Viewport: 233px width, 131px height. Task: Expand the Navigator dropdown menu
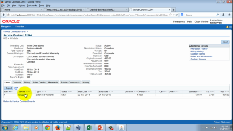click(x=7, y=27)
